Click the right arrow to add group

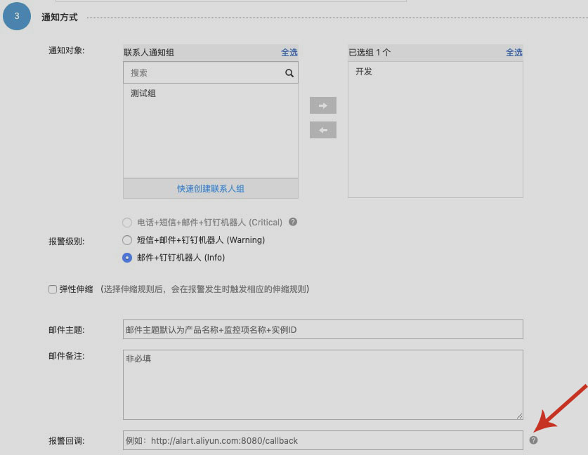coord(323,105)
